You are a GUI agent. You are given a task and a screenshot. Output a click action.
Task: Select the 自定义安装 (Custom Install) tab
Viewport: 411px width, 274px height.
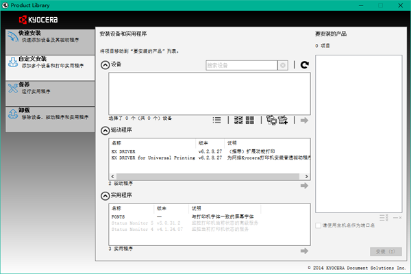pos(50,68)
